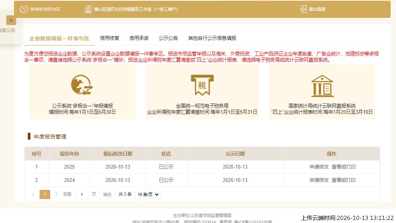The width and height of the screenshot is (396, 223).
Task: Click the enterprise profile icon in header
Action: [88, 10]
